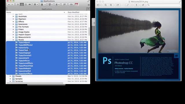The width and height of the screenshot is (185, 104).
Task: Select TopazDenoise5 alias icon
Action: click(x=16, y=55)
